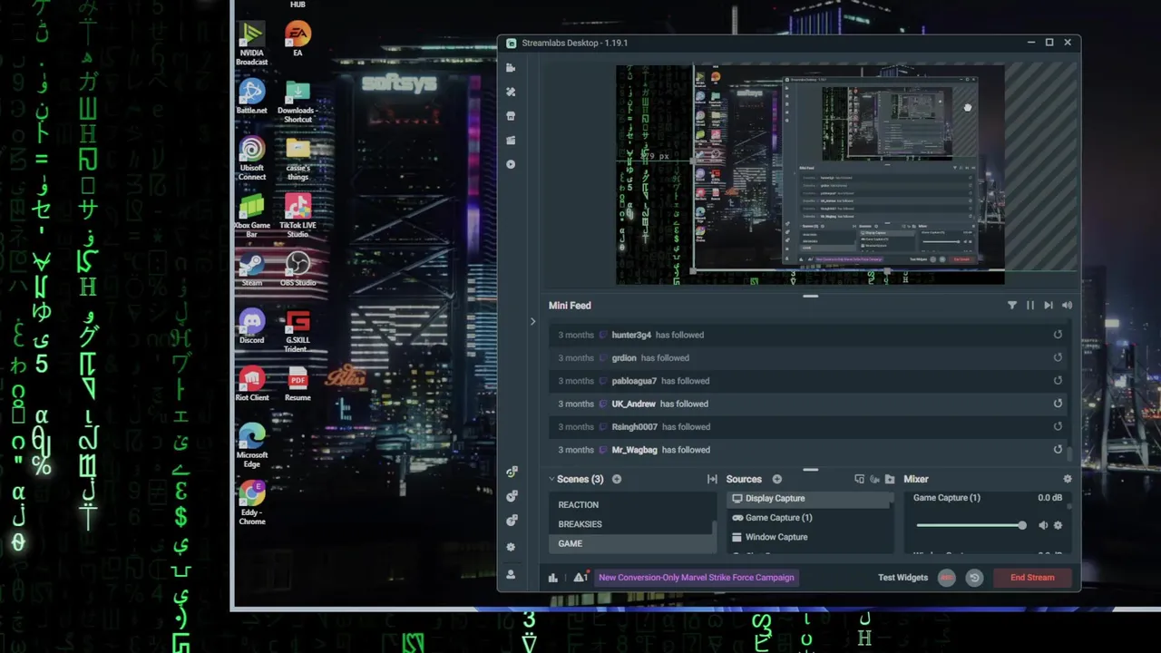Open scene transitions icon beside Scenes

tap(712, 479)
